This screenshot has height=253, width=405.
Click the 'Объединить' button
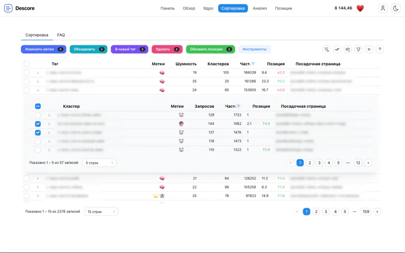point(88,49)
